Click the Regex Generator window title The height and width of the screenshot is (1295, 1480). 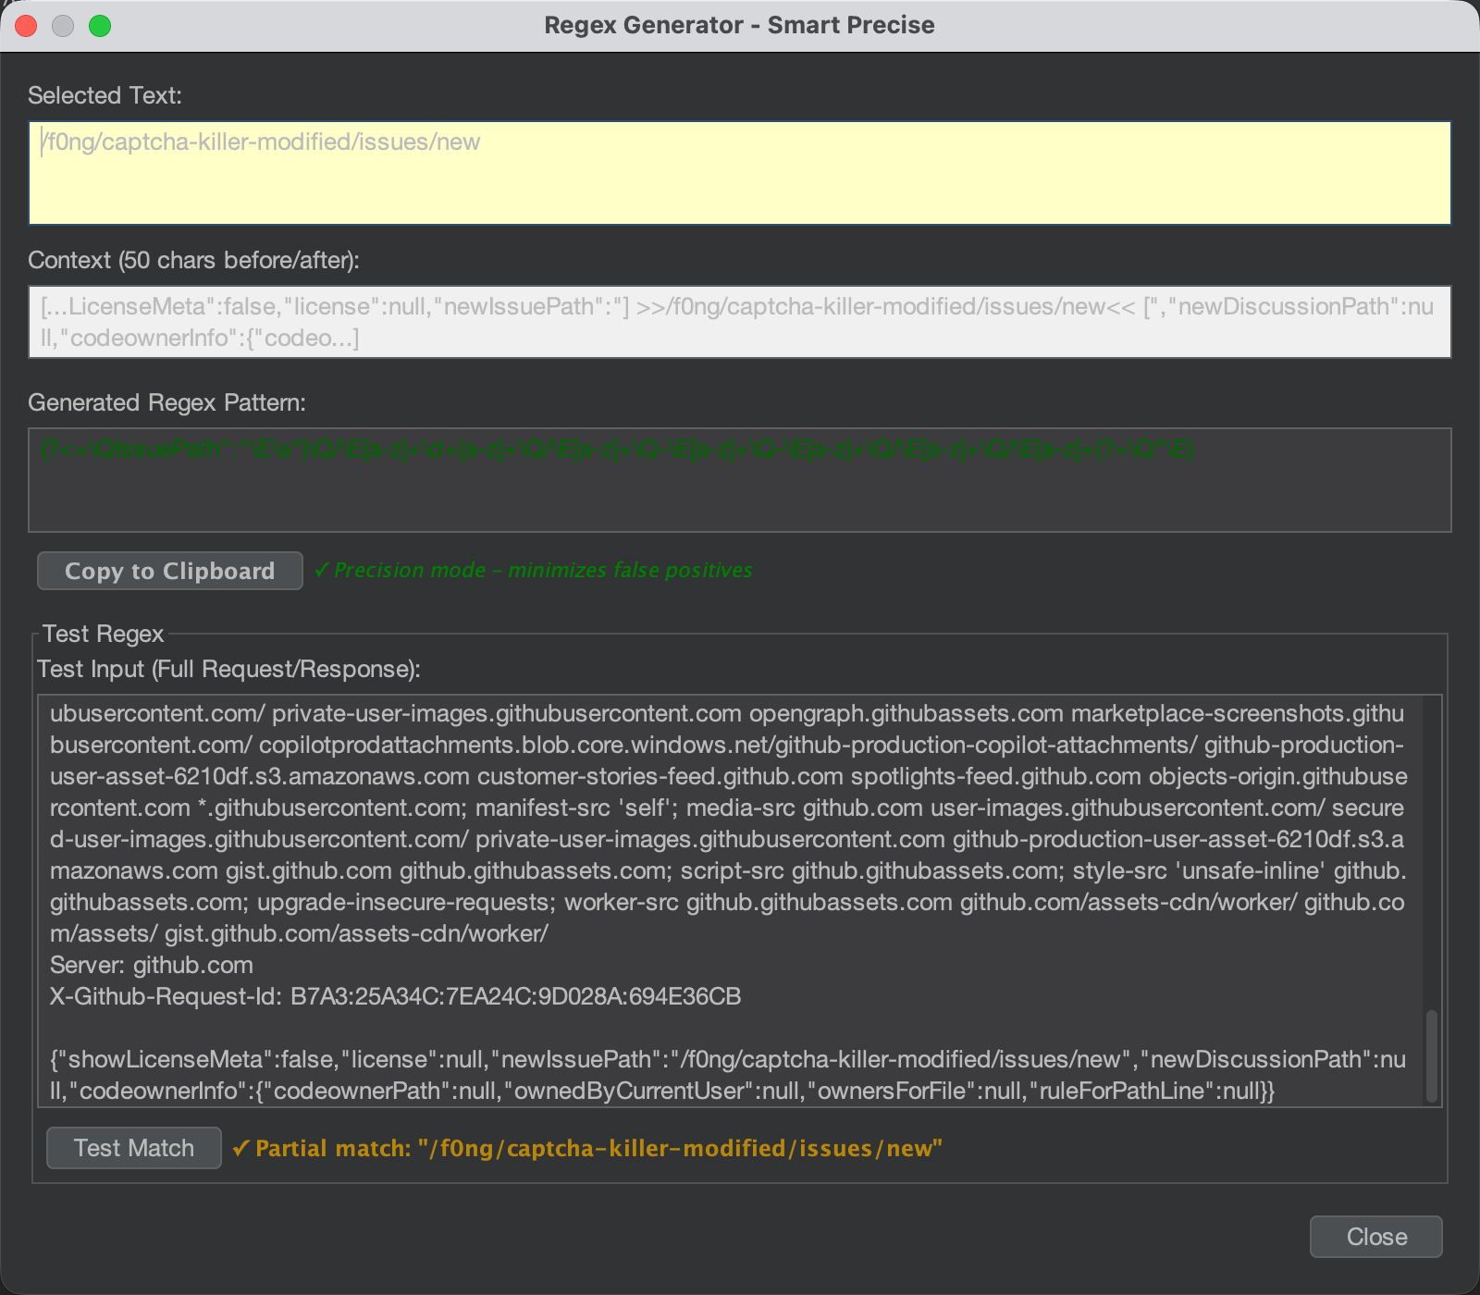(739, 25)
